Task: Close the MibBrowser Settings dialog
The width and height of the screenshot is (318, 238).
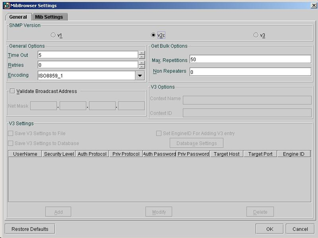Action: 314,5
